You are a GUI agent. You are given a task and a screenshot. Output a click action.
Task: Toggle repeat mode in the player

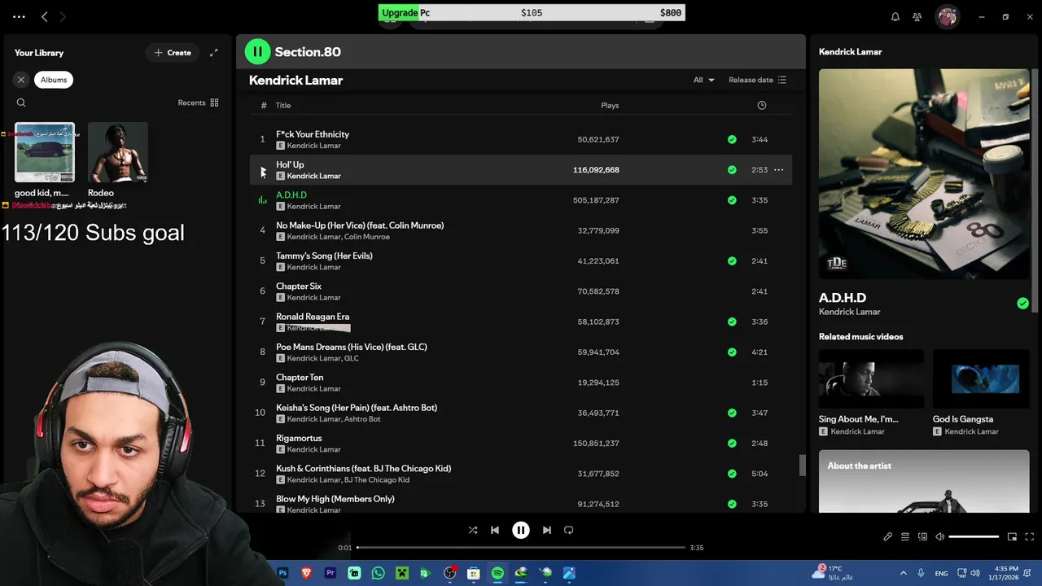569,530
